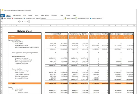Select 'Share Application money pending allotment' label

(x=25, y=53)
